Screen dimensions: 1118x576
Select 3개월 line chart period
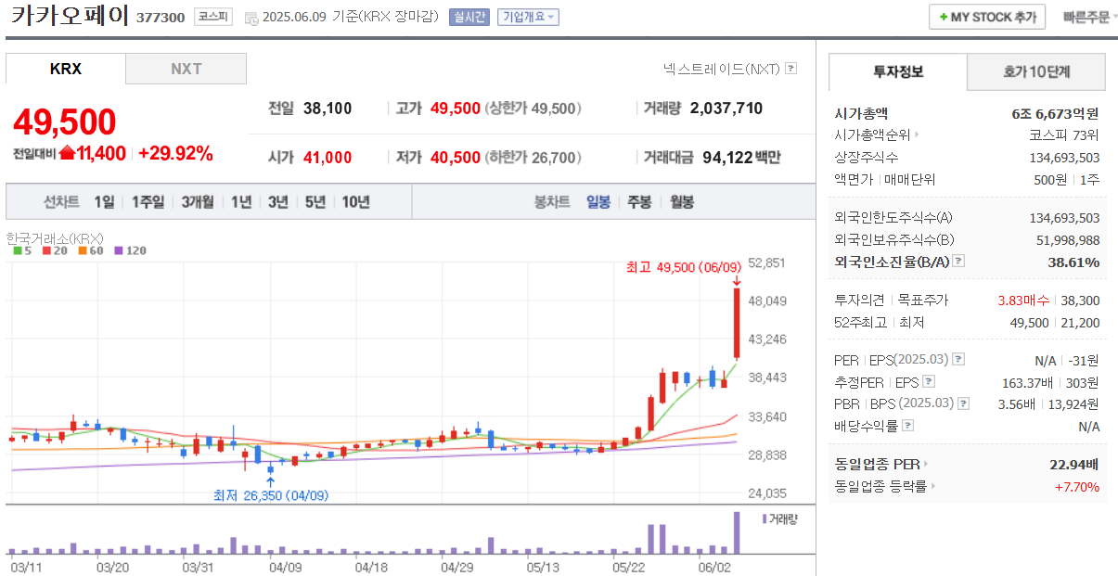(x=198, y=202)
